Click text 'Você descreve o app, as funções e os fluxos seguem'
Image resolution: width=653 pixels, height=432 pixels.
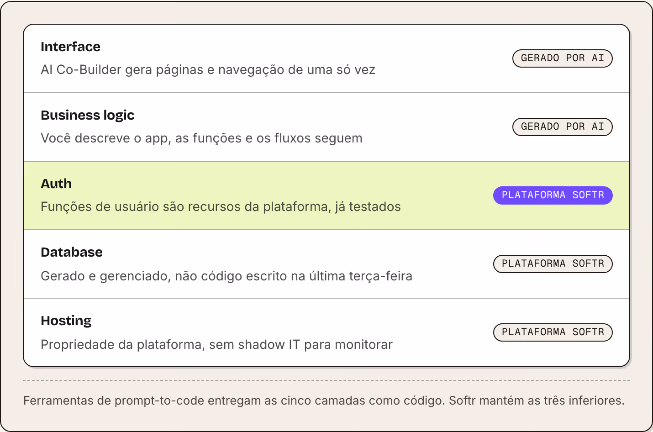pyautogui.click(x=201, y=138)
